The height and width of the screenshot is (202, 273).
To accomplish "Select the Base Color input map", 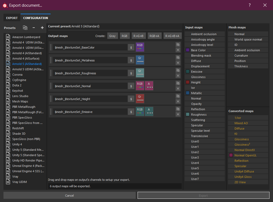I will pos(205,50).
